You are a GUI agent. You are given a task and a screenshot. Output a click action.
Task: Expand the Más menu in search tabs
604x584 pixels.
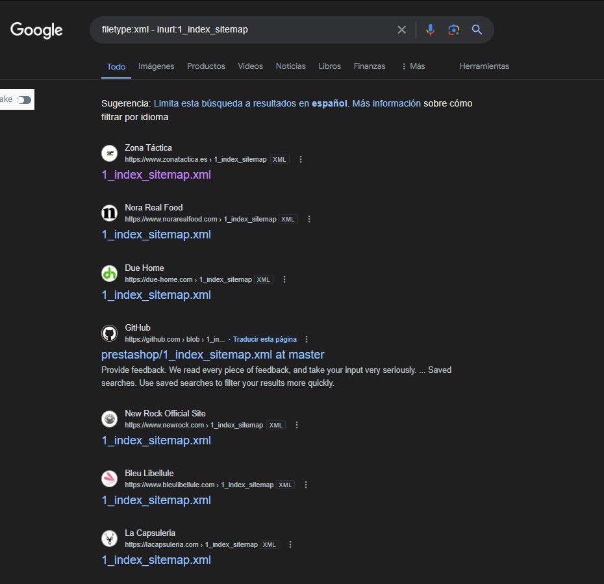[413, 66]
